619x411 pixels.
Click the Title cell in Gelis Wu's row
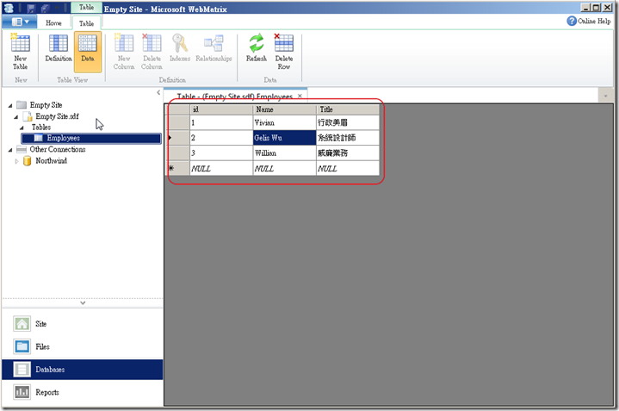(x=348, y=138)
